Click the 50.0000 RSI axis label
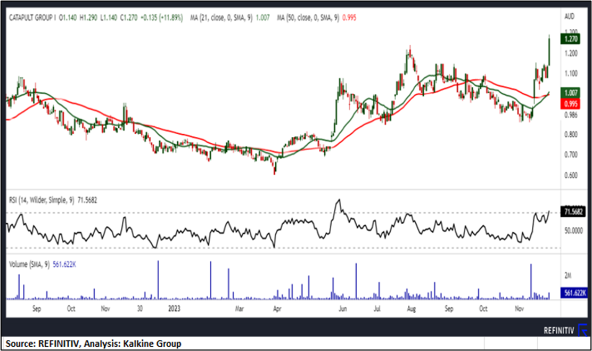The image size is (592, 351). [x=573, y=230]
